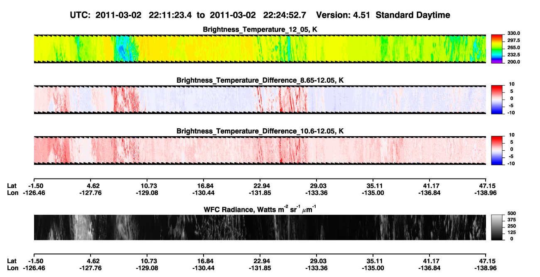Screen dimensions: 540x277
Task: Click the 8.65-12.05 difference image strip
Action: tap(260, 99)
